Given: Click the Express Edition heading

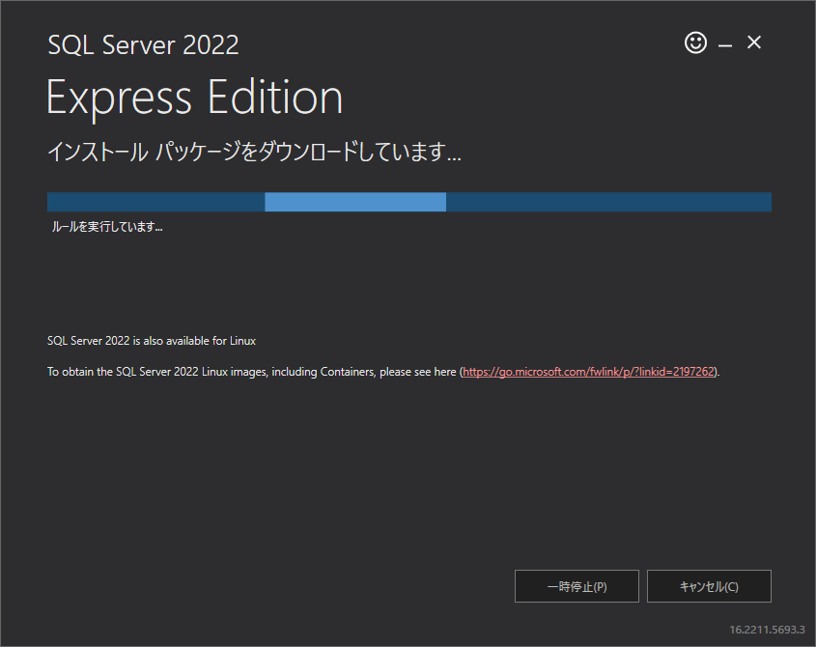Looking at the screenshot, I should click(x=195, y=98).
